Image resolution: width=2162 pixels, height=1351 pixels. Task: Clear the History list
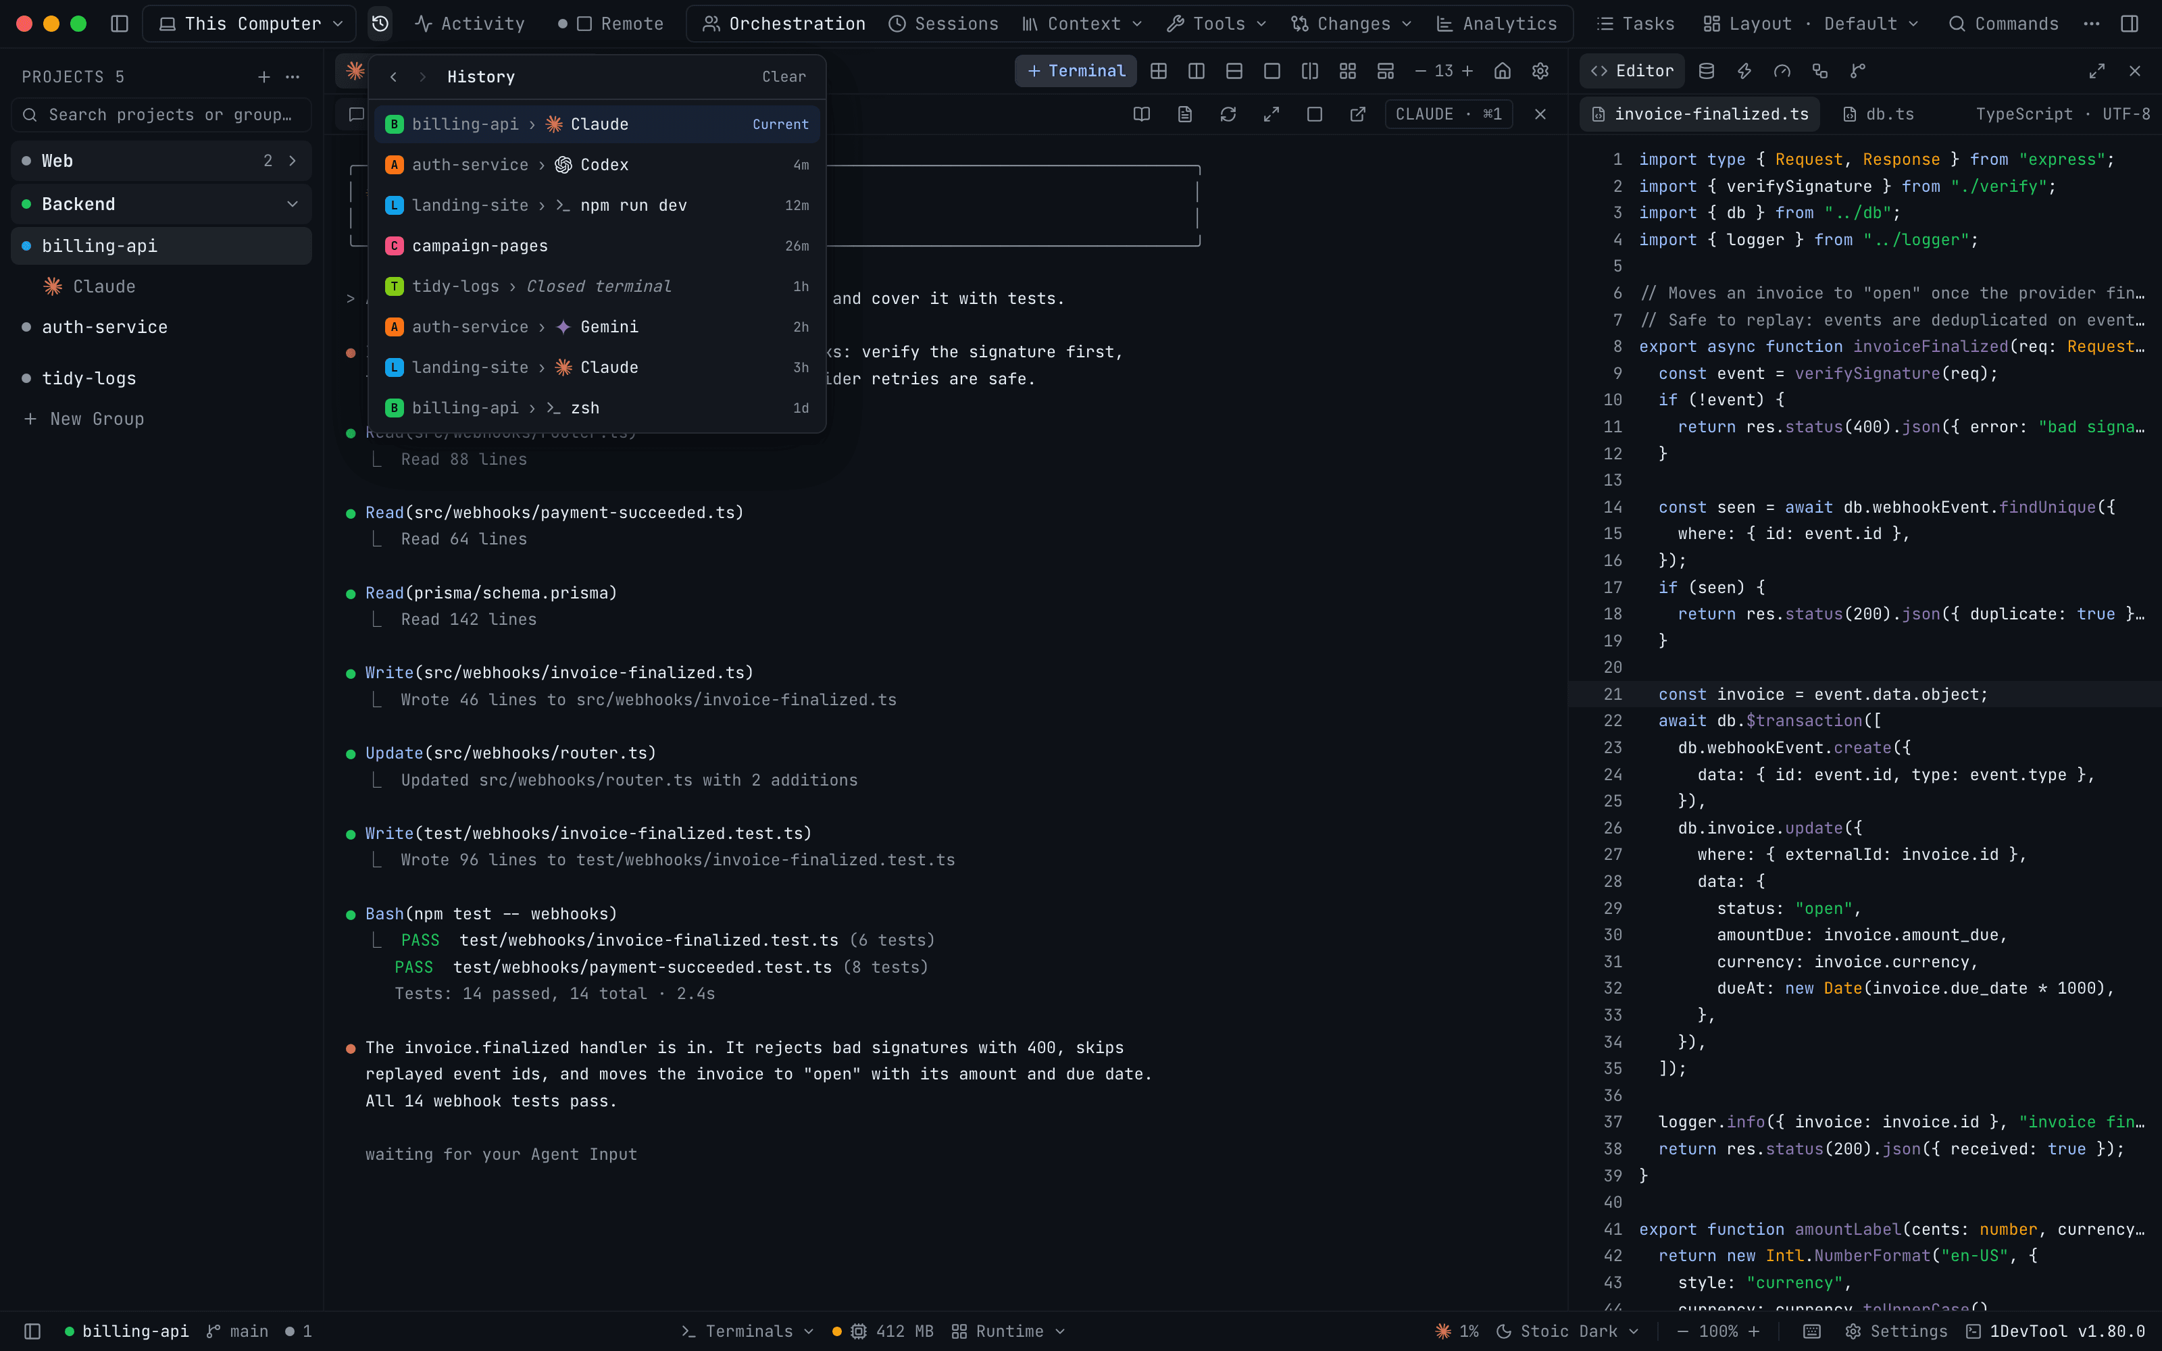[784, 77]
